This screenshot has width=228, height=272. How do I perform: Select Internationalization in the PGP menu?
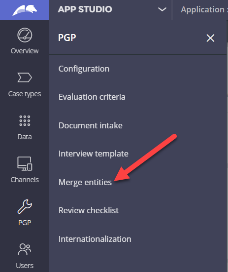pyautogui.click(x=95, y=239)
